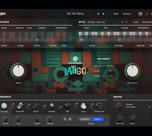Viewport: 152px width, 136px height.
Task: Select the Tambourine instrument icon
Action: pos(99,106)
